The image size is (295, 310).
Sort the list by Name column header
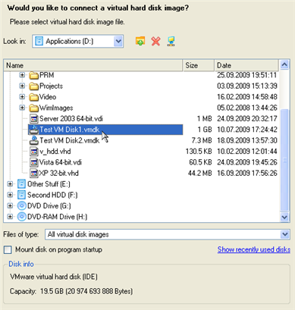[x=93, y=65]
